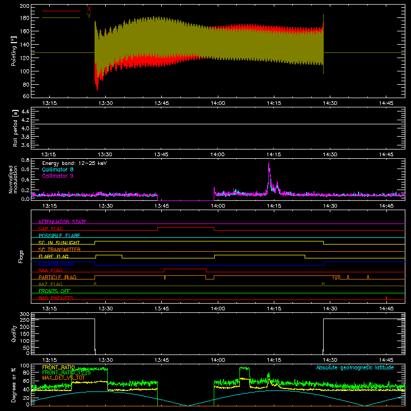Click the 14:00 tick under the Roll period plot

tap(217, 155)
